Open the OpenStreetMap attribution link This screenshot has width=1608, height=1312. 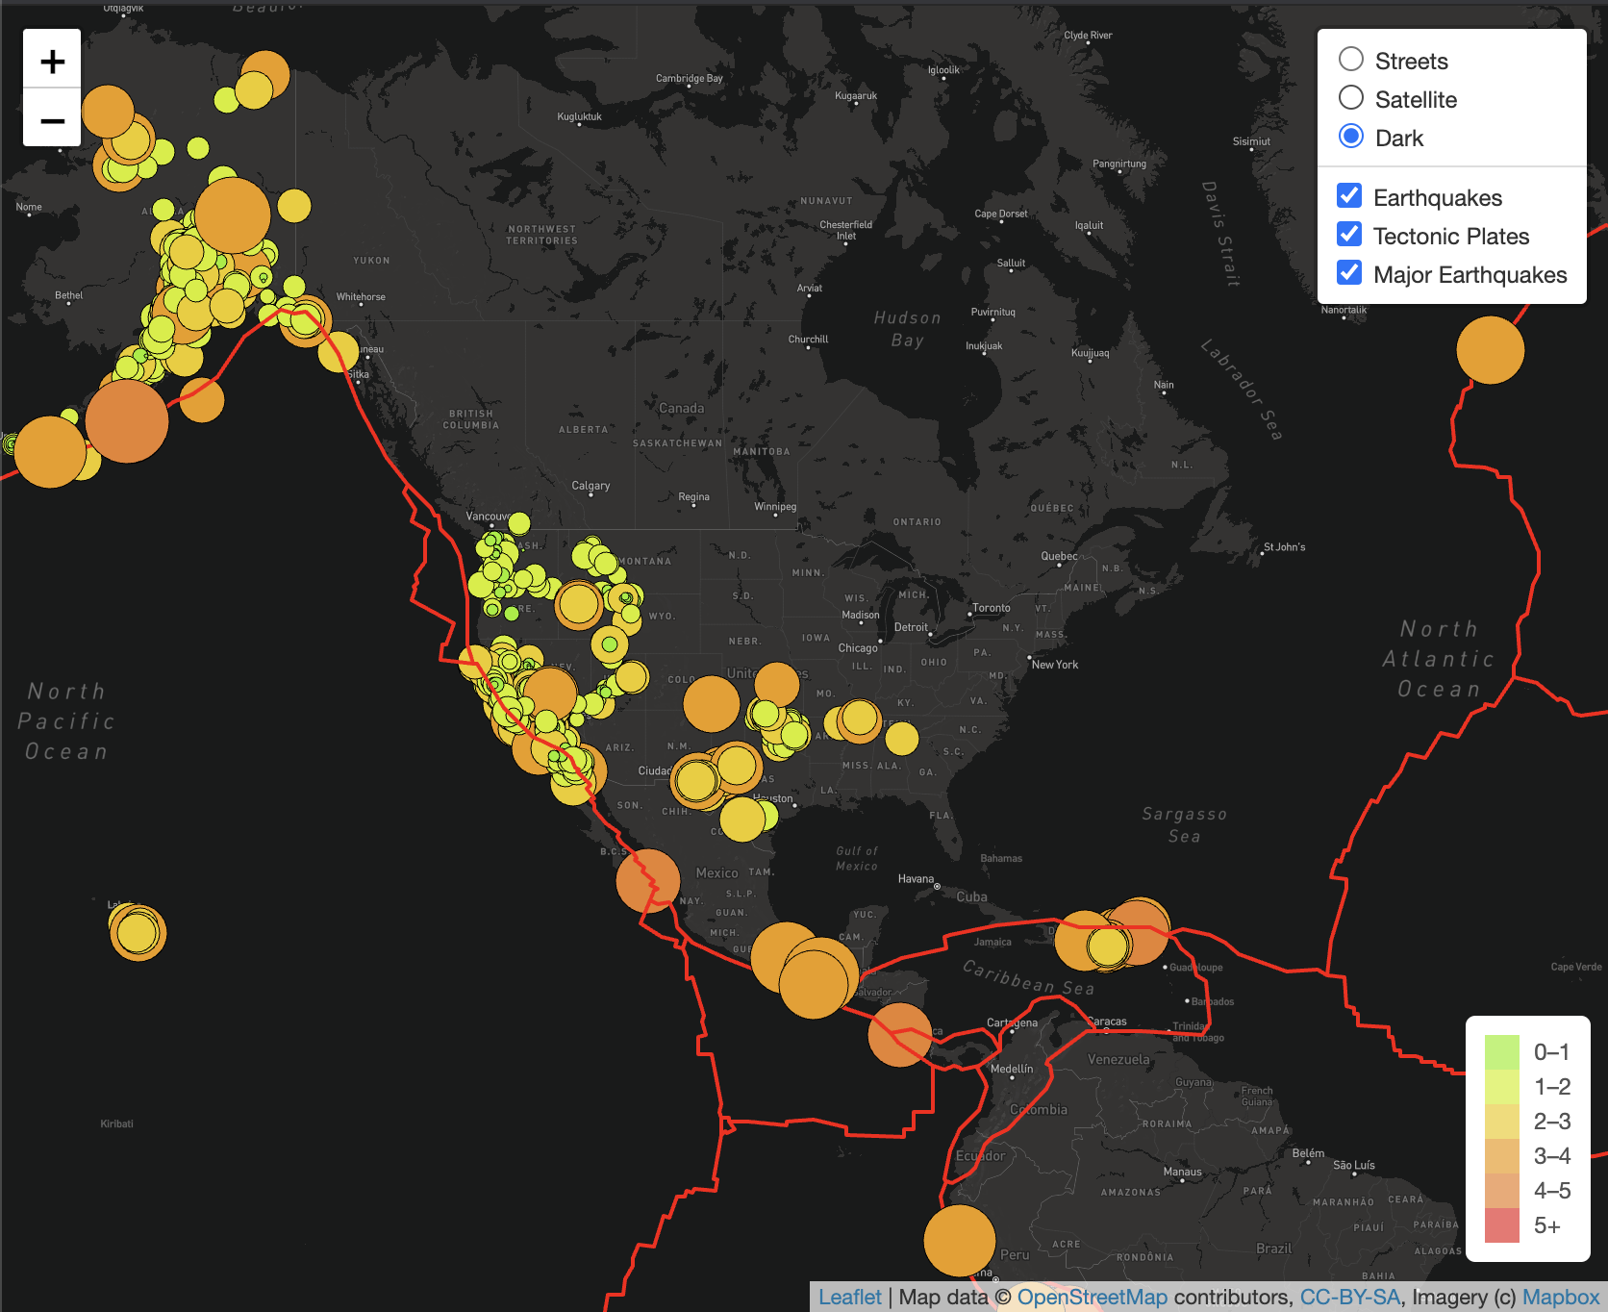click(x=1093, y=1297)
